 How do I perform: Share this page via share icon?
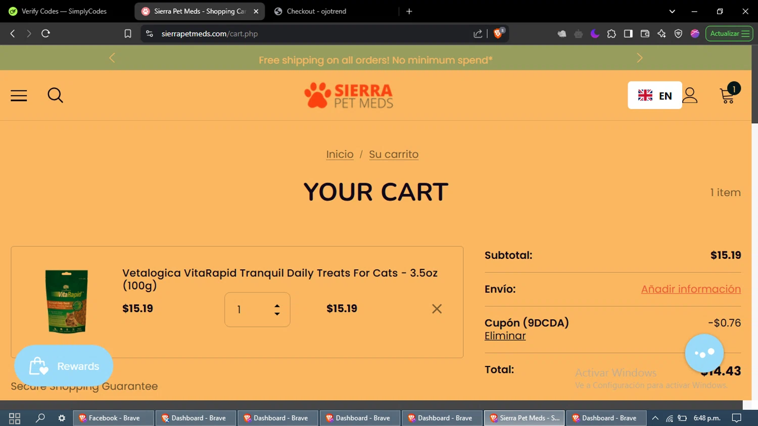tap(478, 33)
